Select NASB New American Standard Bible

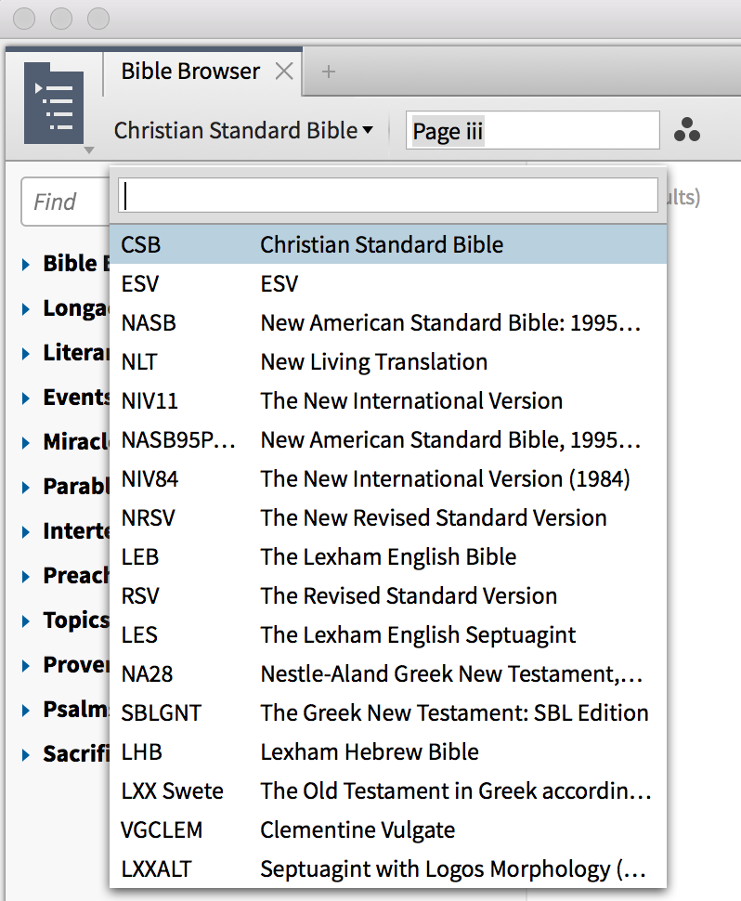click(388, 323)
